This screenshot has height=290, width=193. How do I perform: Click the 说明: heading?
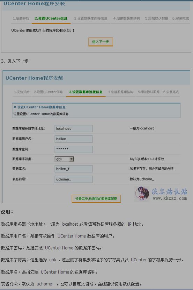[7, 212]
